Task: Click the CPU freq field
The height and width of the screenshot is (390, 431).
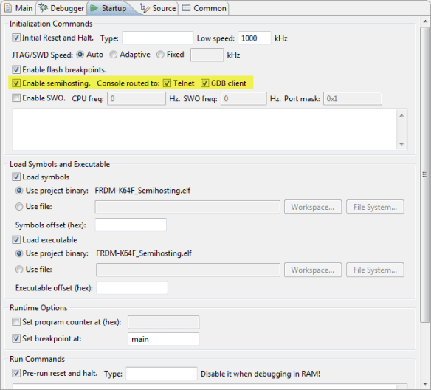Action: coord(137,98)
